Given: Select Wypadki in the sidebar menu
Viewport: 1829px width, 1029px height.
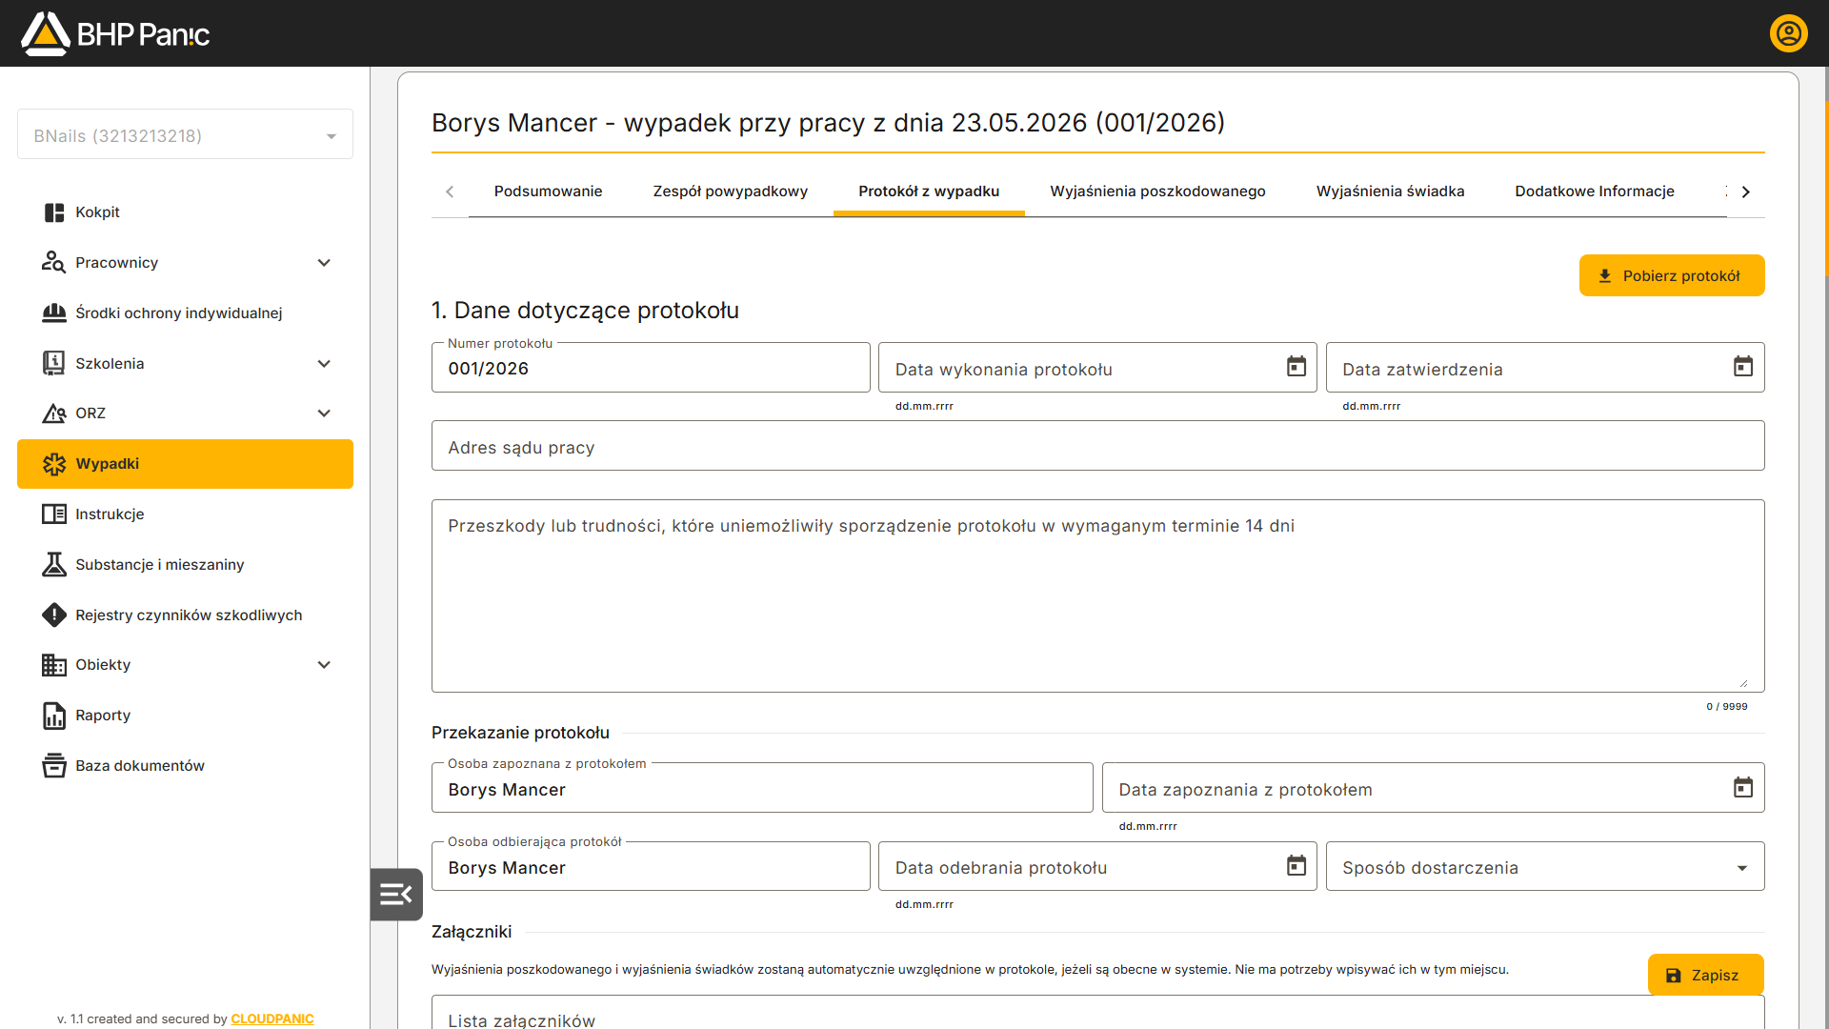Looking at the screenshot, I should 185,464.
